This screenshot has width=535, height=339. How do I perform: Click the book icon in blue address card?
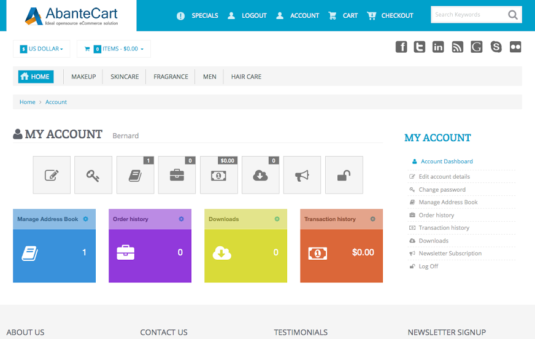tap(29, 253)
